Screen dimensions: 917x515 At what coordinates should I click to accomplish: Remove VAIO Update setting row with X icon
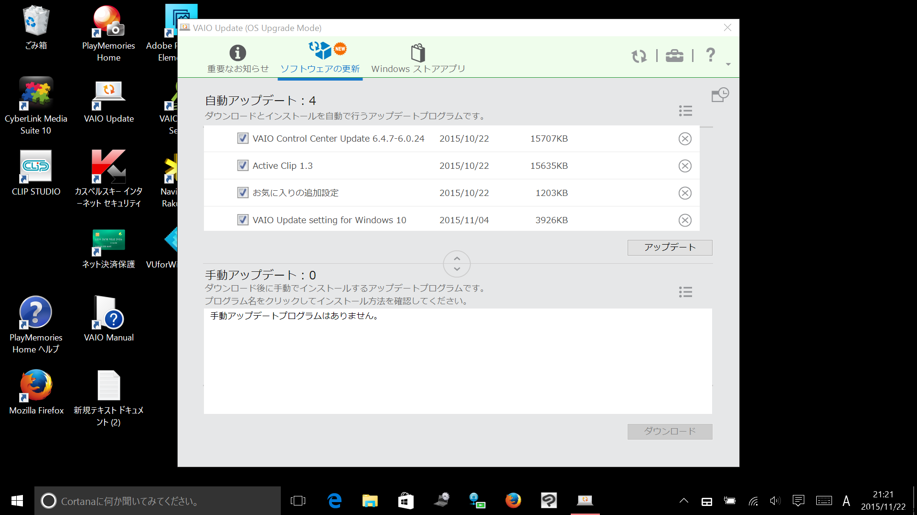tap(685, 220)
